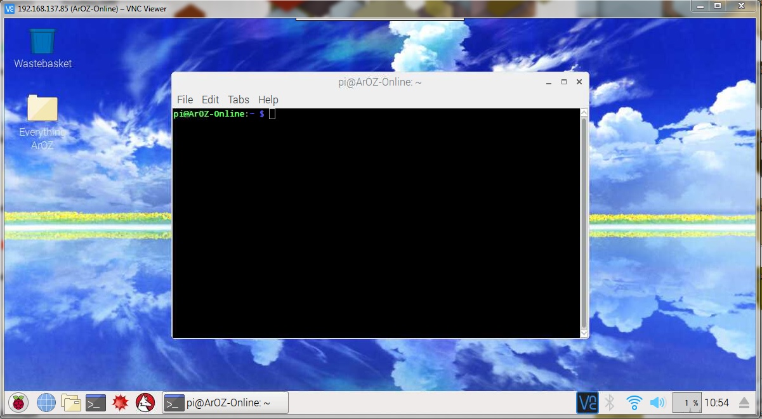Click terminal scrollbar down arrow
The width and height of the screenshot is (762, 419).
click(584, 333)
